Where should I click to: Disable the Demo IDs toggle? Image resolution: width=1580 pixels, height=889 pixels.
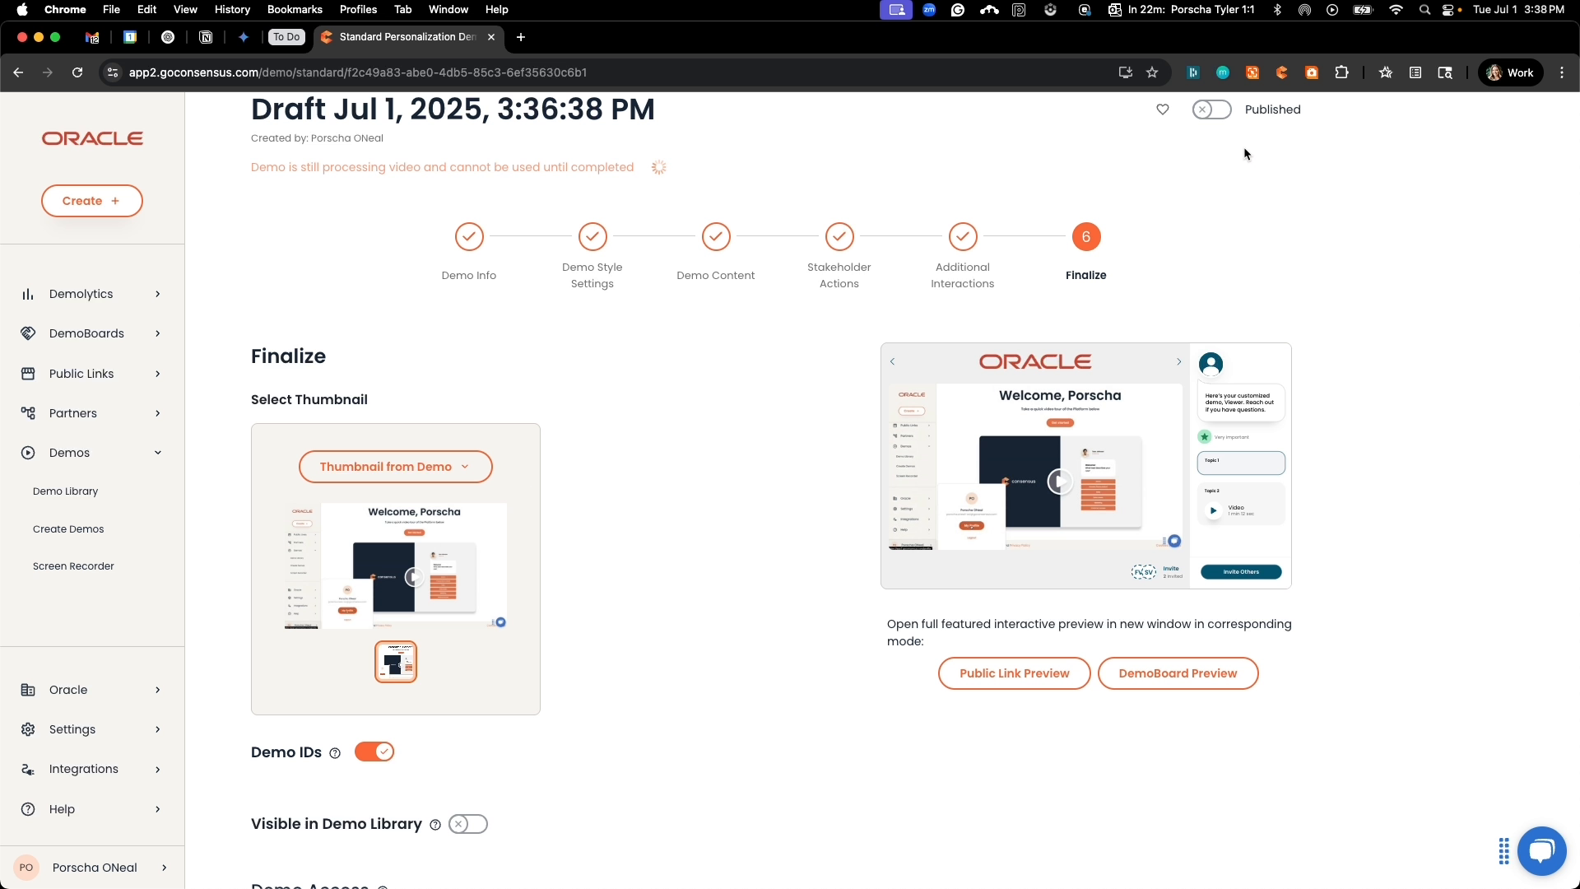374,752
